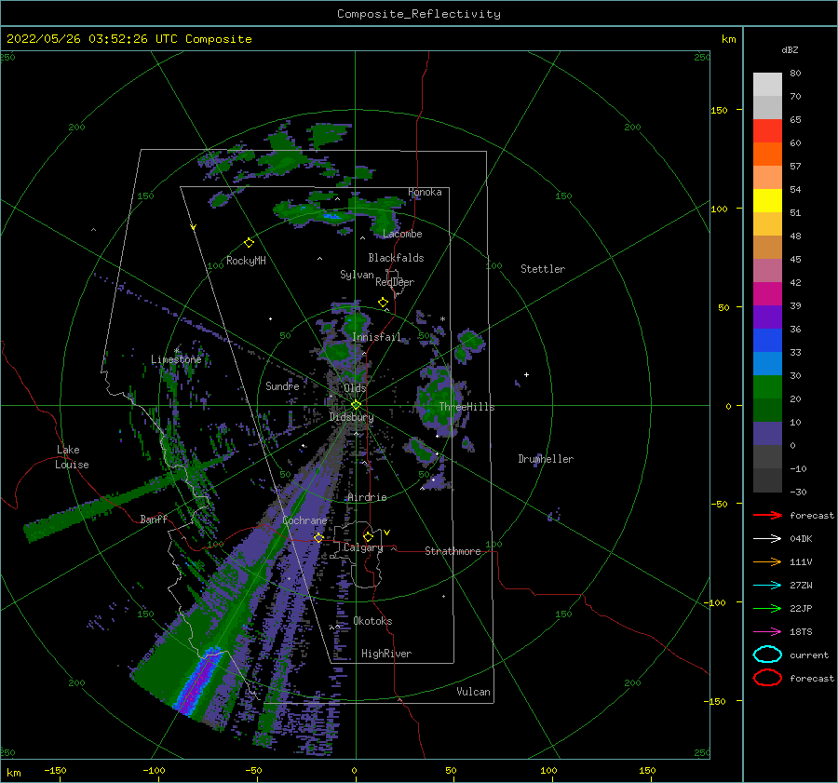Screen dimensions: 838x783
Task: Click the Sundre label
Action: click(282, 385)
